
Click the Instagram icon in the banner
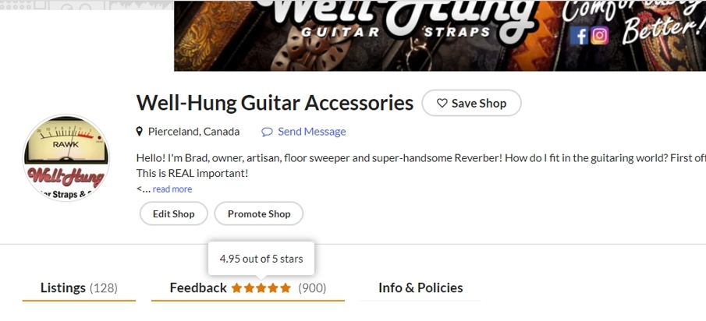coord(599,35)
